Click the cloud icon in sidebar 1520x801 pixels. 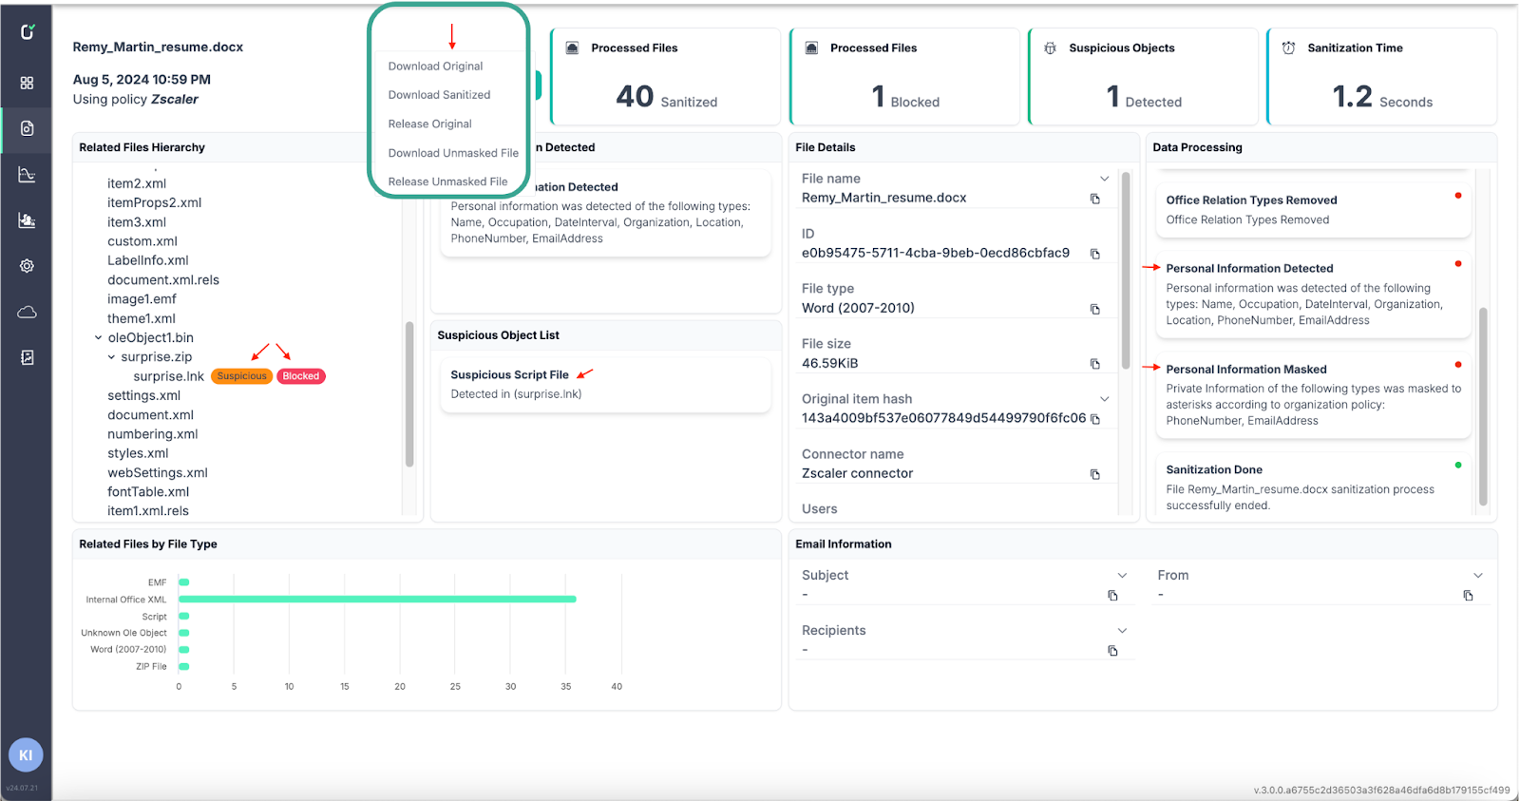click(27, 312)
